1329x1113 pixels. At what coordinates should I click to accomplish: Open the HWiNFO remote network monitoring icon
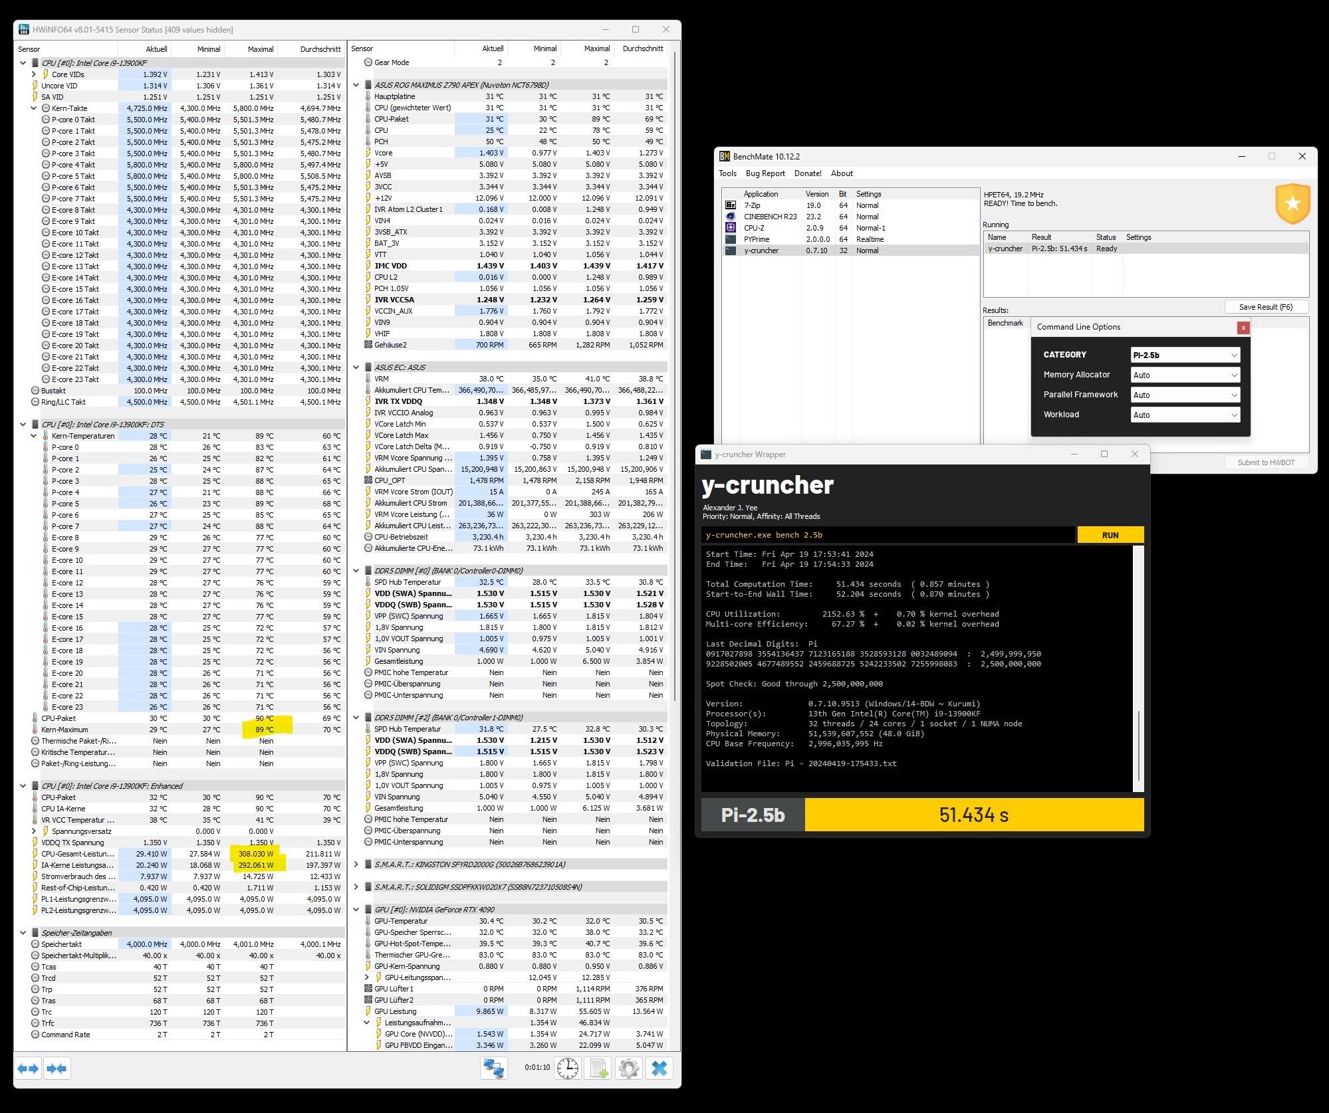(494, 1068)
